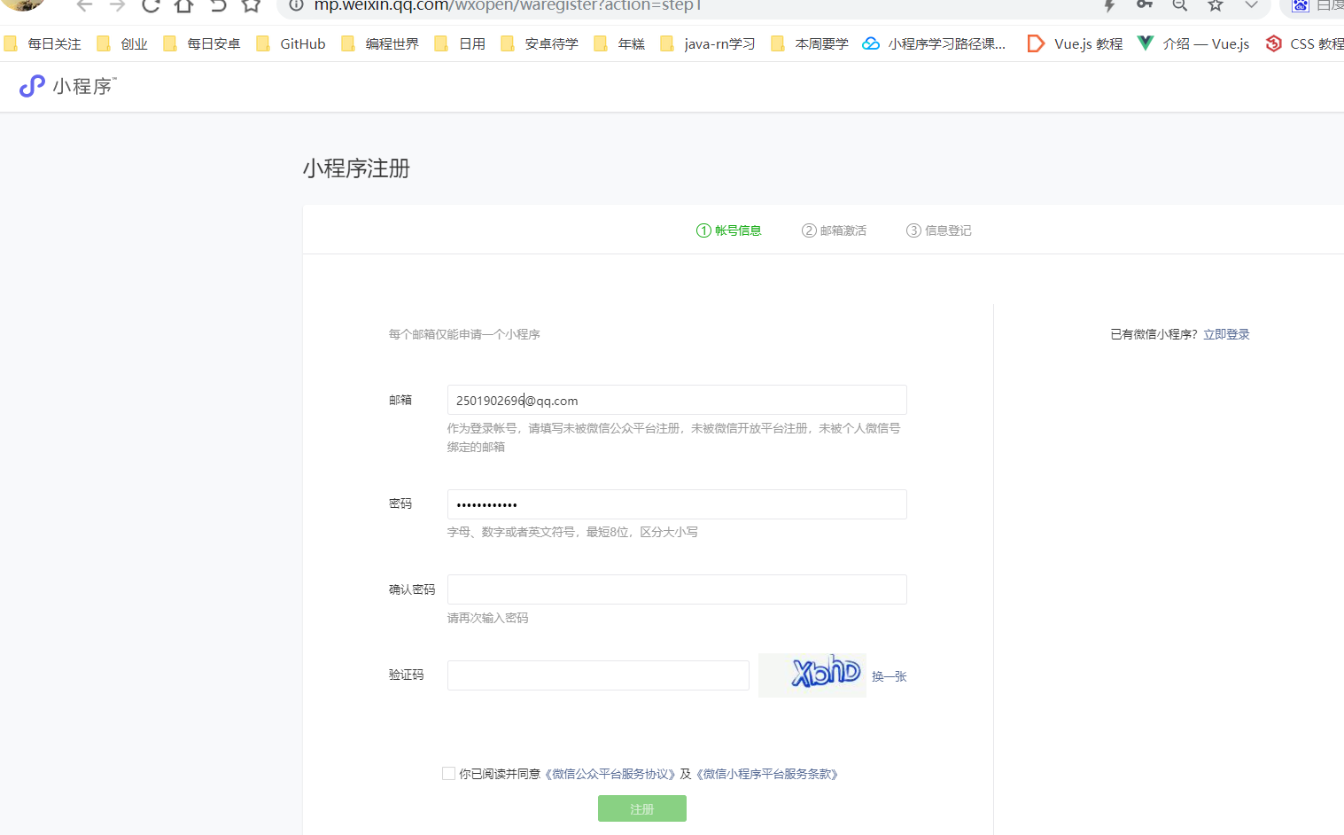Open the 介绍 — Vue.js bookmark
This screenshot has height=835, width=1344.
pos(1193,43)
